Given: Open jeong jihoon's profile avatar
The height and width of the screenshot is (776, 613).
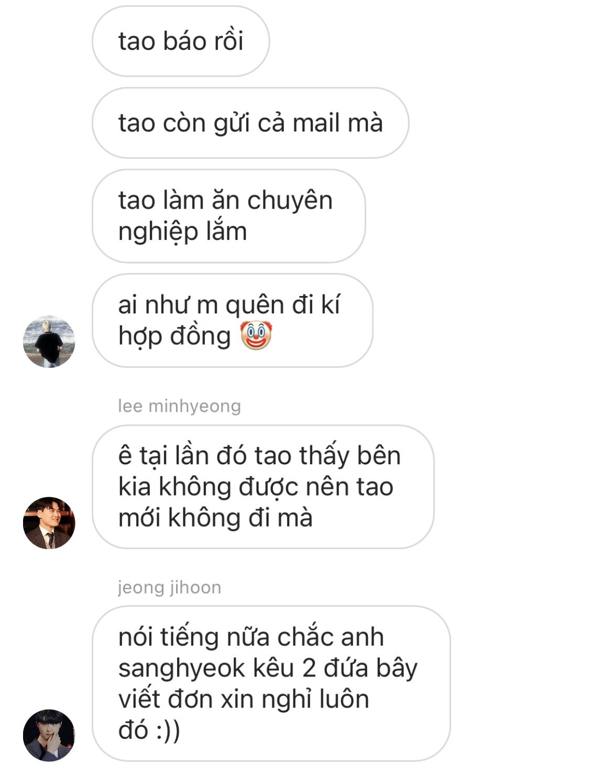Looking at the screenshot, I should [x=49, y=735].
